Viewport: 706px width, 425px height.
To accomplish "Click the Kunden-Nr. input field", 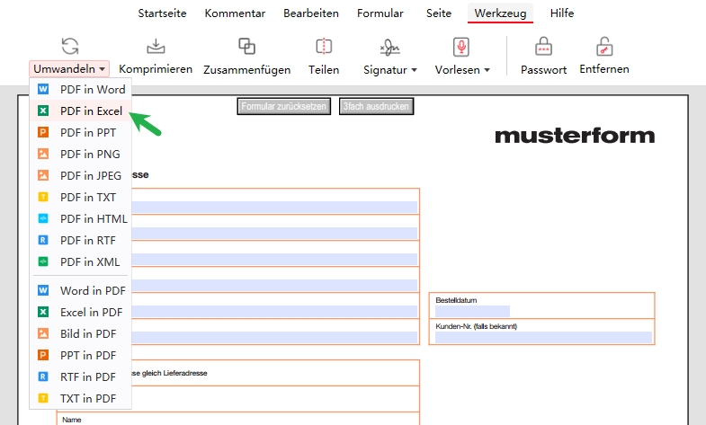I will coord(543,337).
